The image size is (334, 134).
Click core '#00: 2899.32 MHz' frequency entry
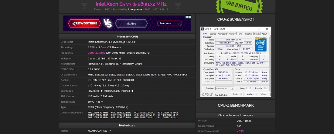[x=98, y=113]
